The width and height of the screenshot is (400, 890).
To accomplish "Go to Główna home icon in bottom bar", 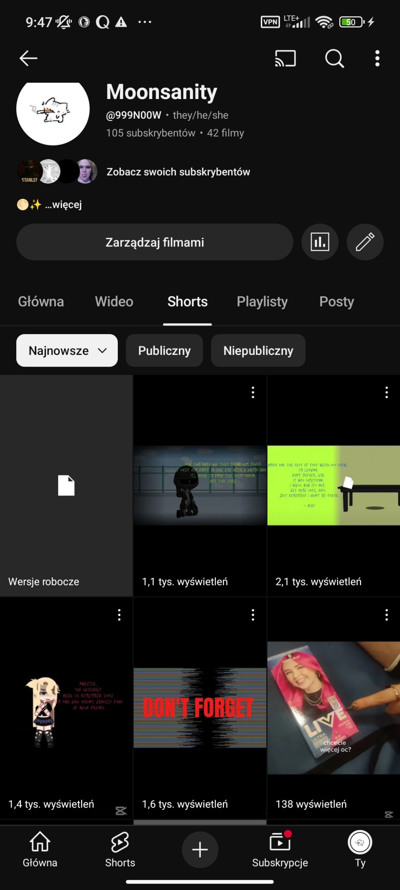I will (x=40, y=850).
